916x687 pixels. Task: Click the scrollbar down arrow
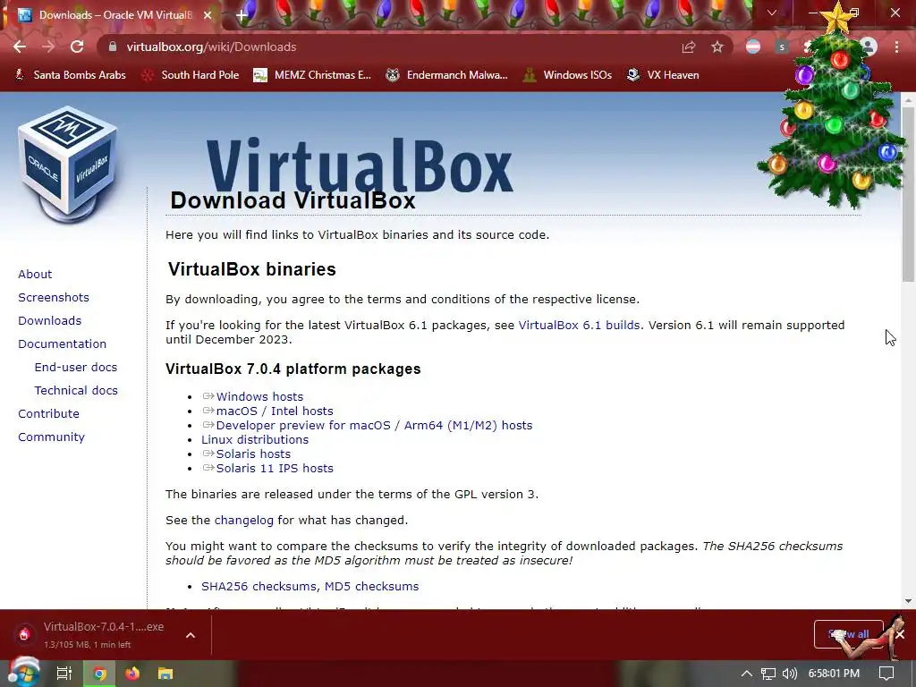[908, 600]
